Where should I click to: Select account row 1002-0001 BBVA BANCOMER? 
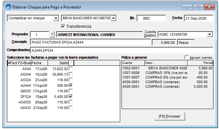click(x=167, y=68)
